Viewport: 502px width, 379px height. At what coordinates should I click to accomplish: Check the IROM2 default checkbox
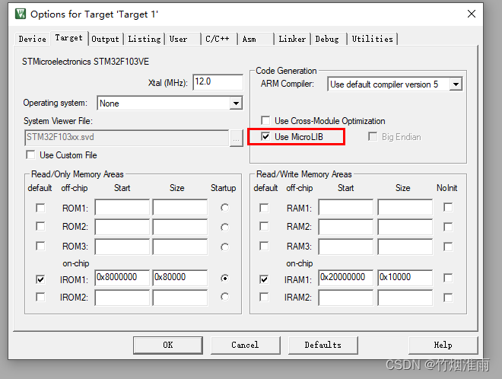pyautogui.click(x=40, y=297)
